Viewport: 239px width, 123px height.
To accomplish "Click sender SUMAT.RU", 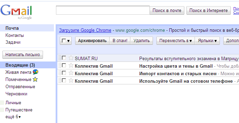I will click(86, 59).
